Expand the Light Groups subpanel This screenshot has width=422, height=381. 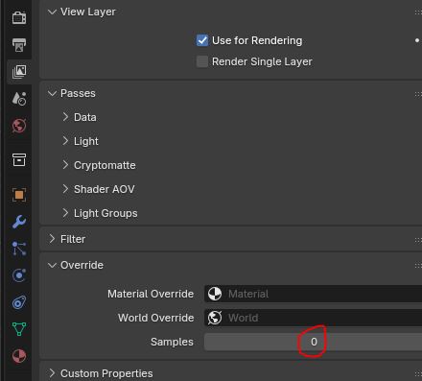(x=65, y=213)
